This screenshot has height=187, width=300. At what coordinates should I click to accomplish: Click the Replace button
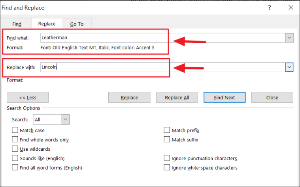[x=129, y=97]
